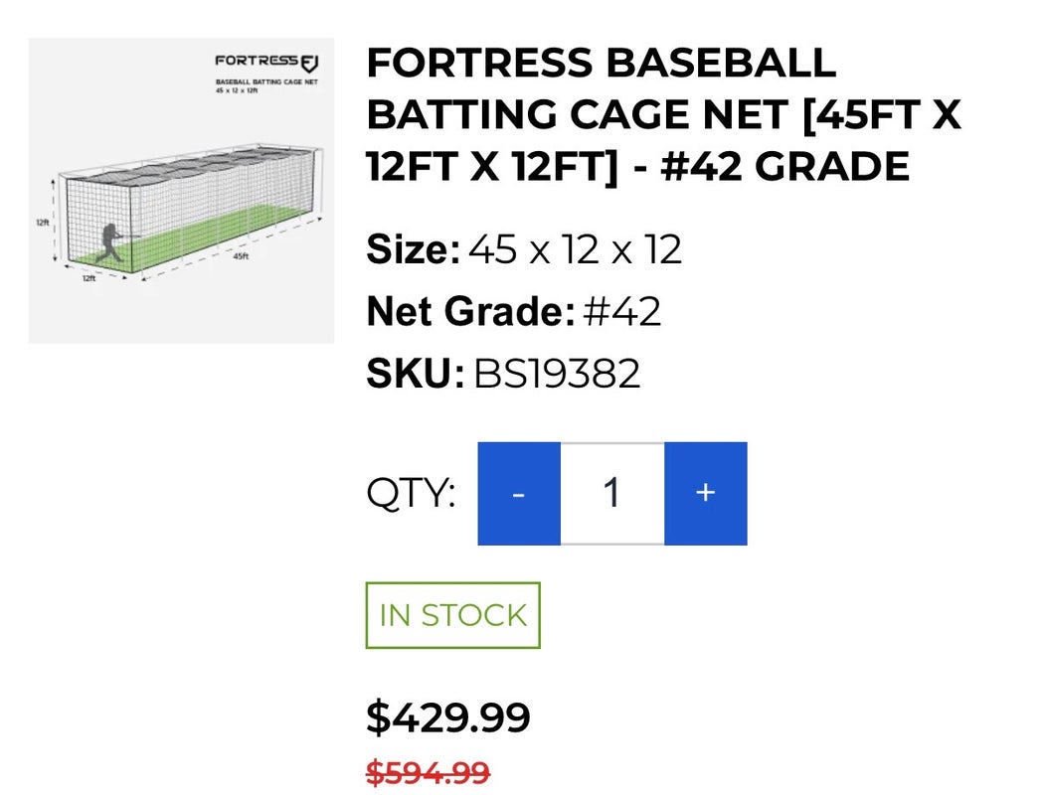Decrease quantity with the minus button

[519, 494]
